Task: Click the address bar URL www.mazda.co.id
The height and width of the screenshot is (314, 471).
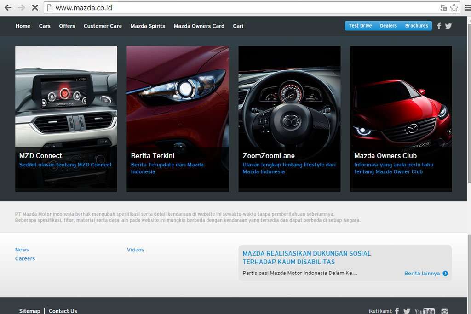Action: [84, 8]
